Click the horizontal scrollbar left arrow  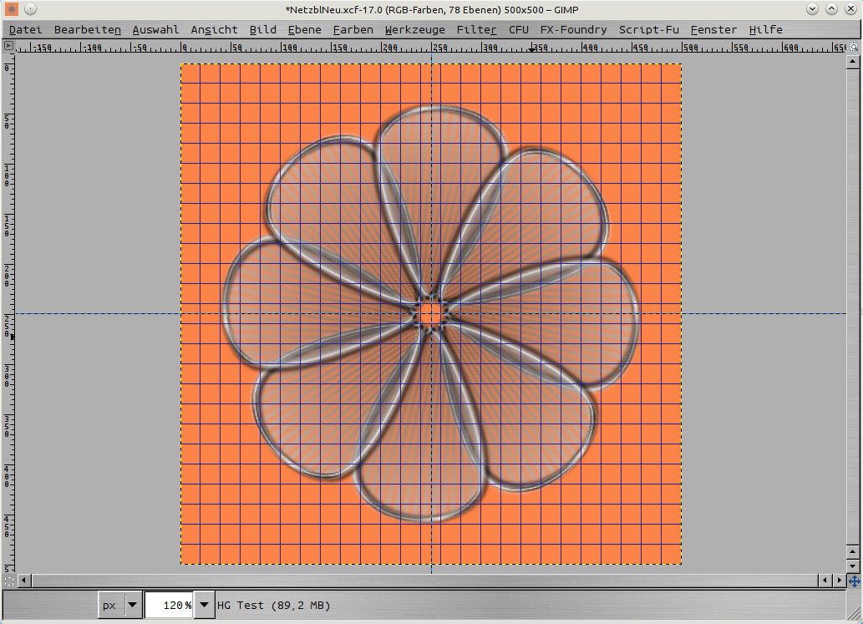(x=24, y=580)
